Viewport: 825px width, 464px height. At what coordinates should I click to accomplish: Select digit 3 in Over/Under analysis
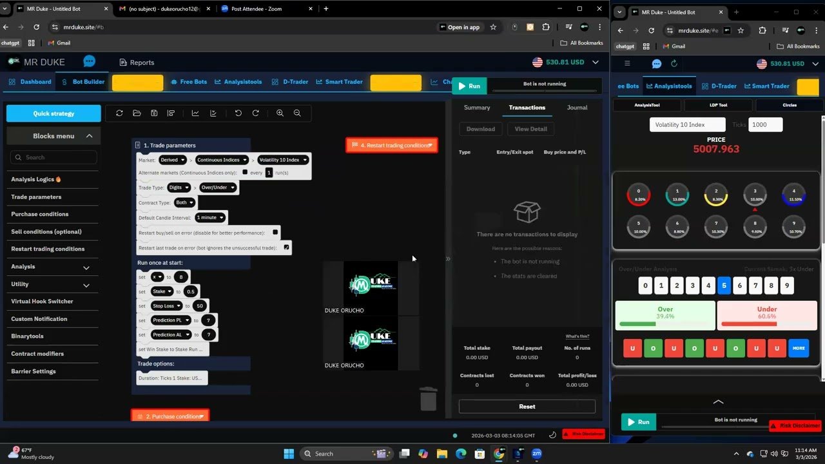tap(692, 285)
